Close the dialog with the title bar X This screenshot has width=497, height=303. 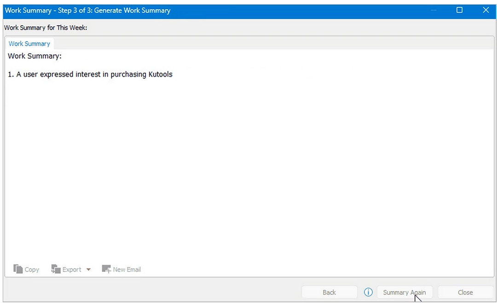click(486, 10)
